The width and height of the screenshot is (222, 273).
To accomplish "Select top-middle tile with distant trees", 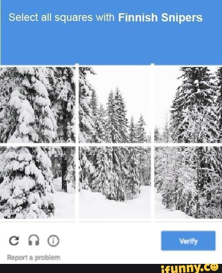I will [115, 105].
